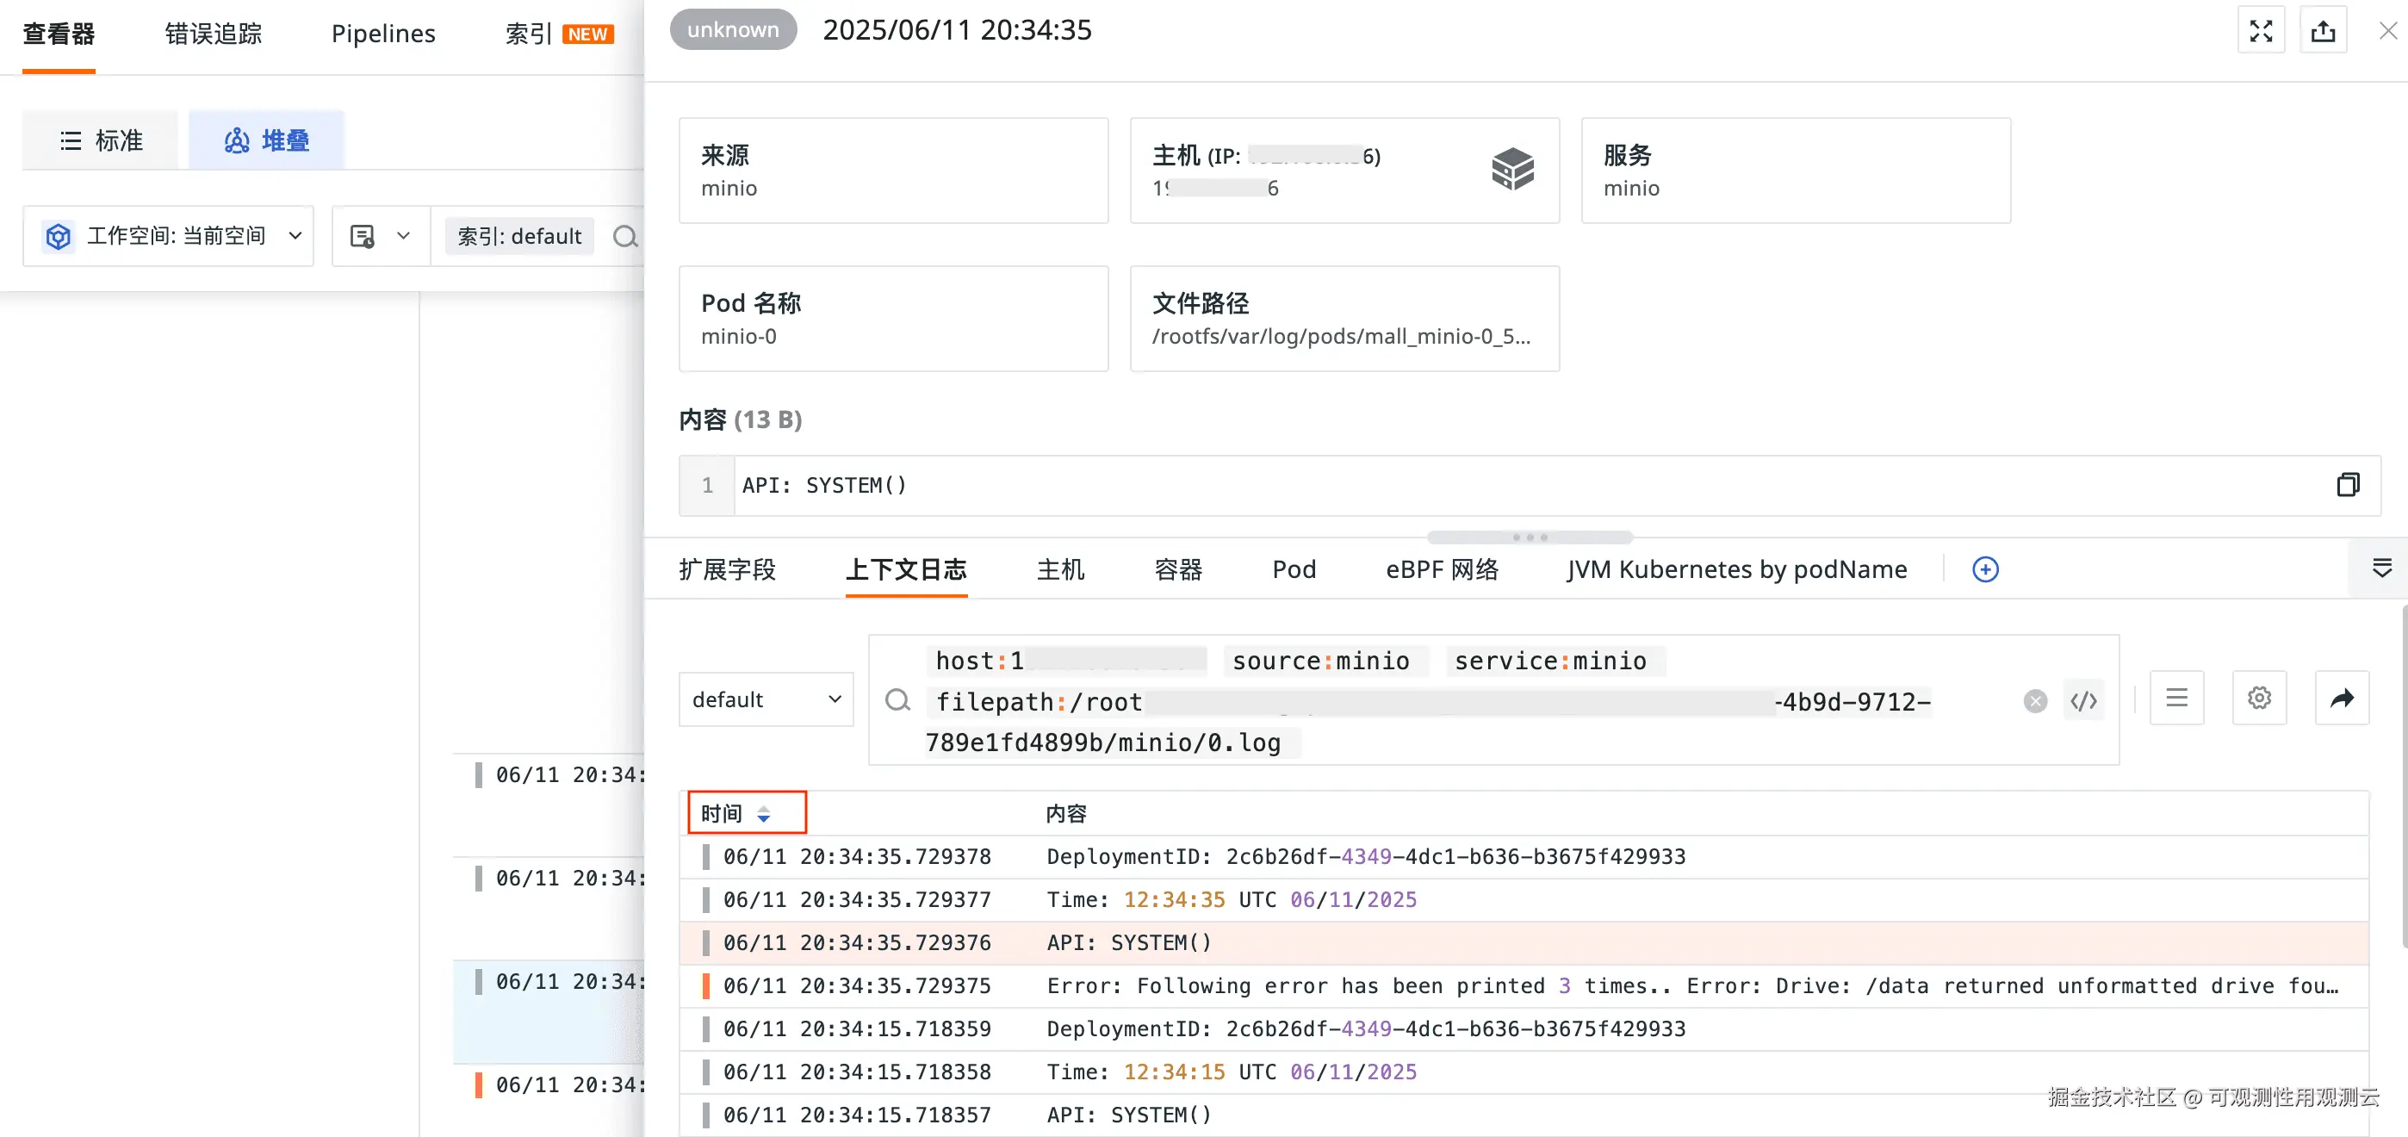Copy log content with copy icon
Screen dimensions: 2408x1137
click(2347, 484)
